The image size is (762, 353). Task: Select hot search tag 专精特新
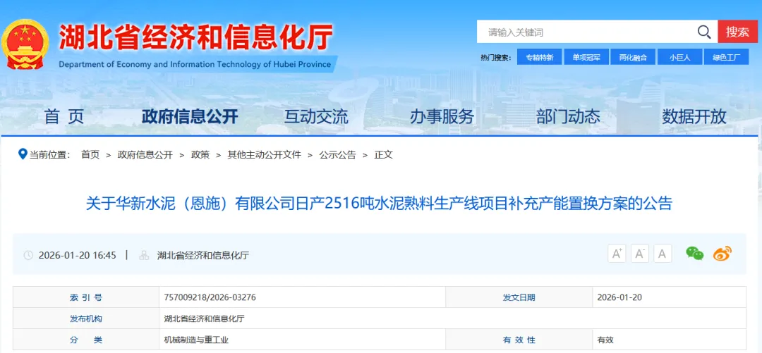(x=540, y=57)
